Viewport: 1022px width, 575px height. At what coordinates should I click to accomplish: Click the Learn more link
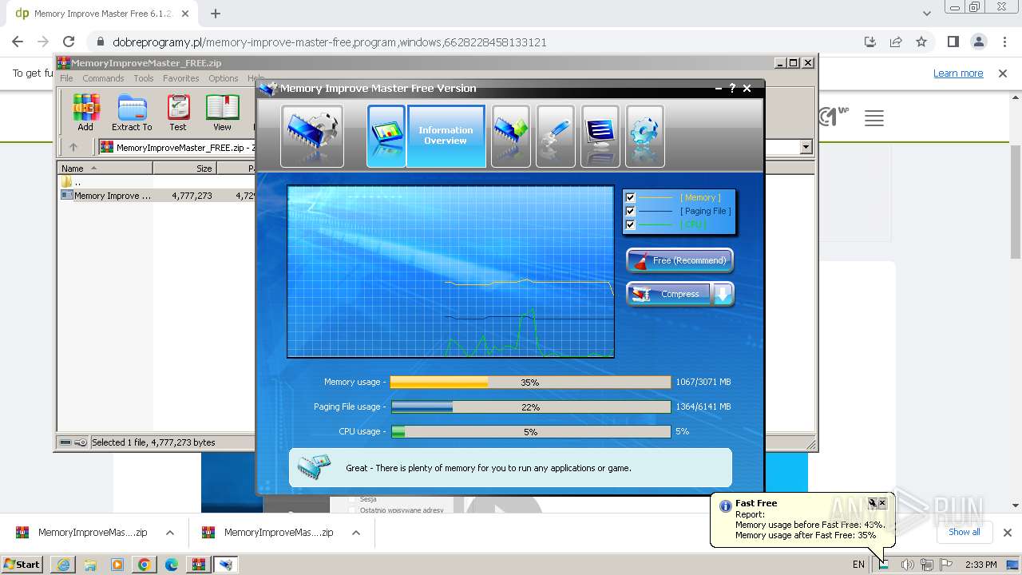click(958, 73)
